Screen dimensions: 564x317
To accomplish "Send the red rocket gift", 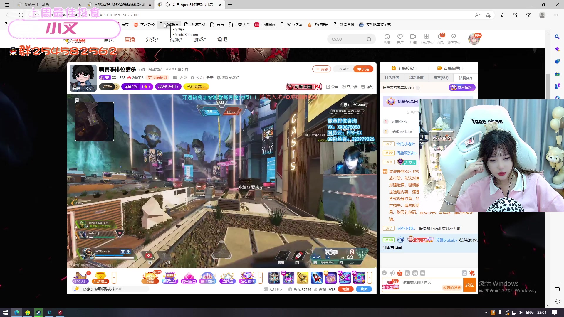I will pyautogui.click(x=316, y=277).
